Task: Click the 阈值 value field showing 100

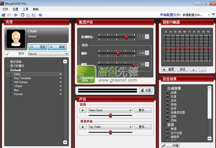Action: (x=142, y=64)
